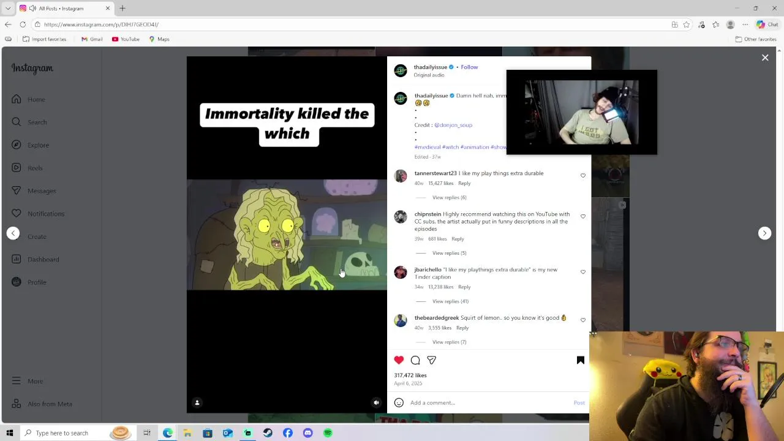Go back in the browser

point(8,24)
